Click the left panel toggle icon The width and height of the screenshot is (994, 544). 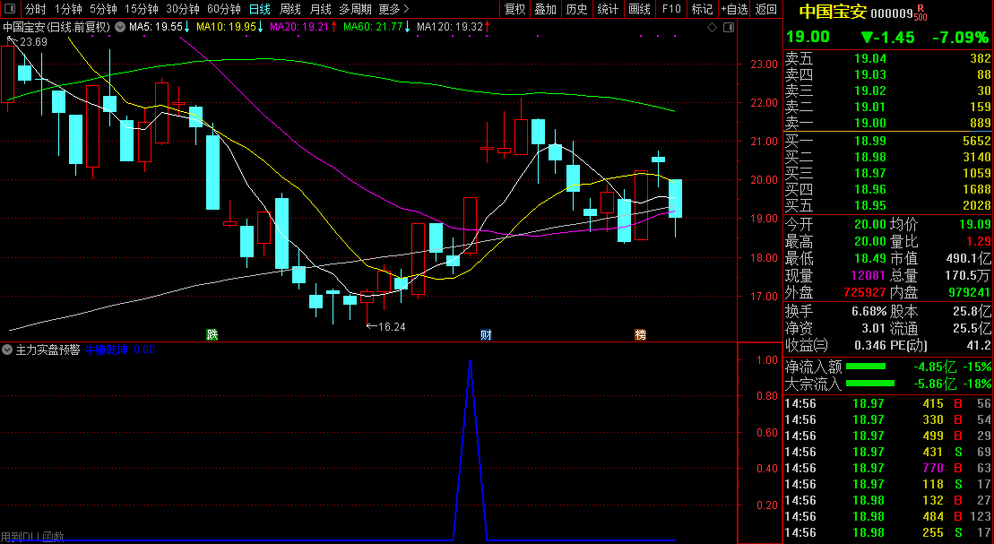(x=11, y=9)
